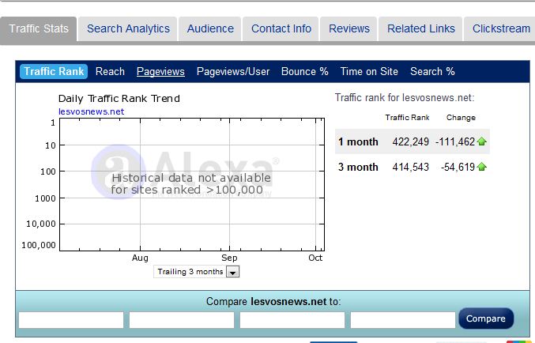Click the Compare button
Image resolution: width=535 pixels, height=343 pixels.
(486, 318)
